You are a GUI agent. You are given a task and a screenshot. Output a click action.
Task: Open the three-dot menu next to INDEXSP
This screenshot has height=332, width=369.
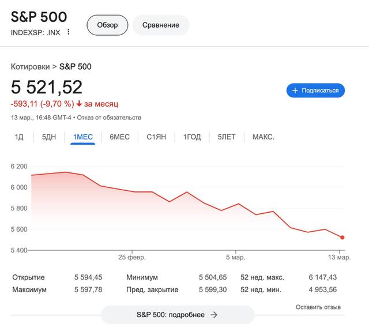click(69, 32)
